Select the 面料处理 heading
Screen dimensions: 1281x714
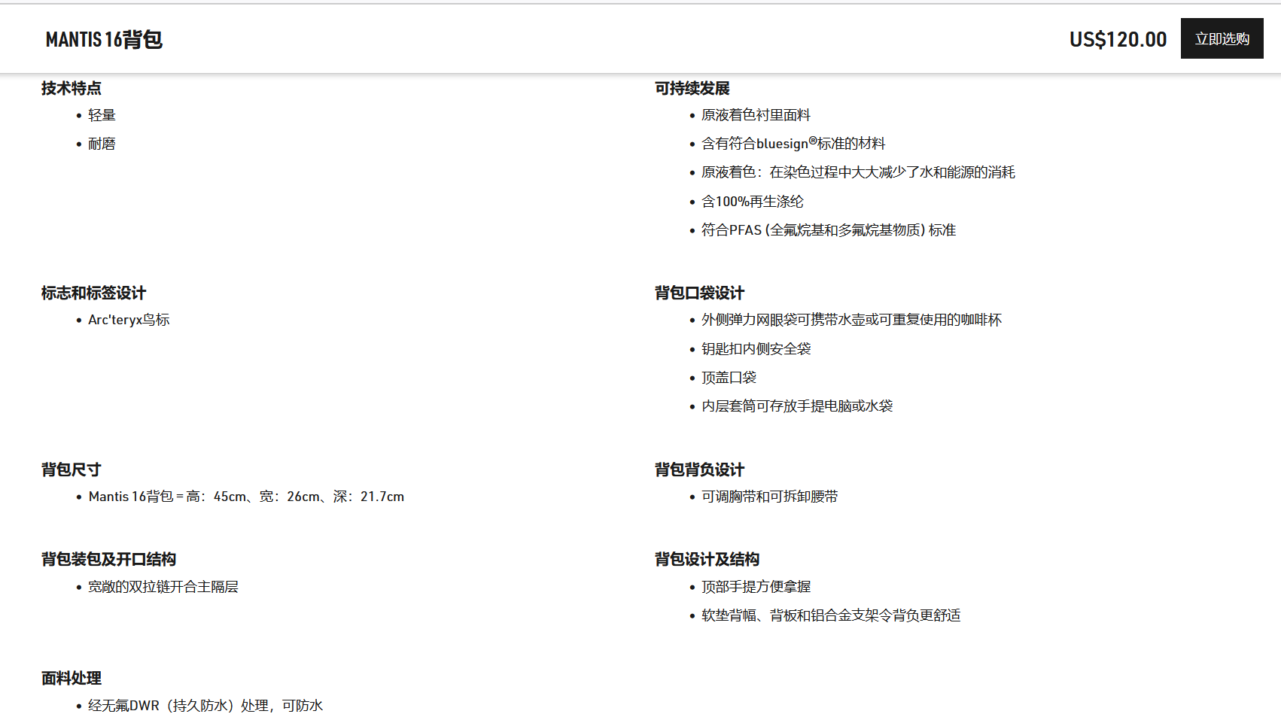(72, 678)
